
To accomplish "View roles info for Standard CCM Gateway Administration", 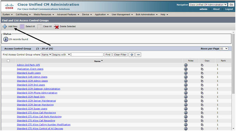I will pyautogui.click(x=186, y=89).
